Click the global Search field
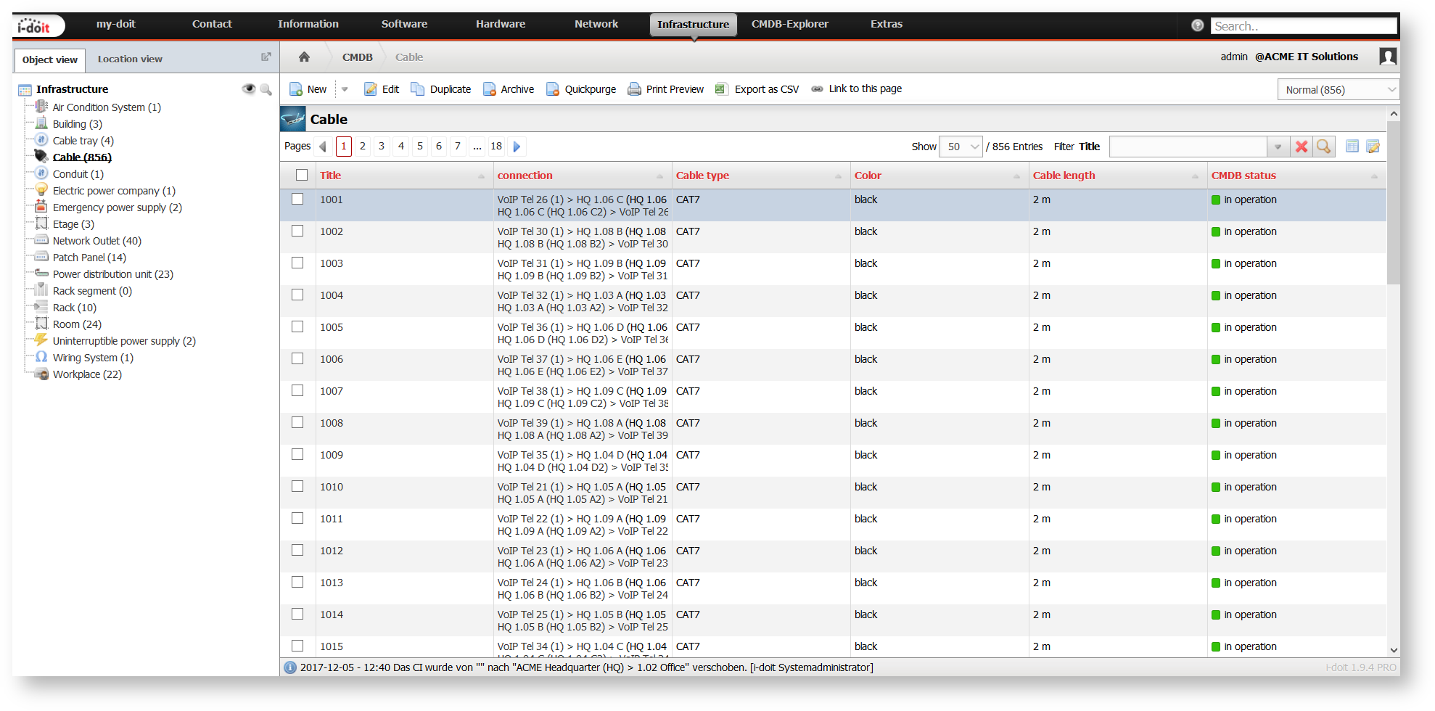 tap(1304, 25)
